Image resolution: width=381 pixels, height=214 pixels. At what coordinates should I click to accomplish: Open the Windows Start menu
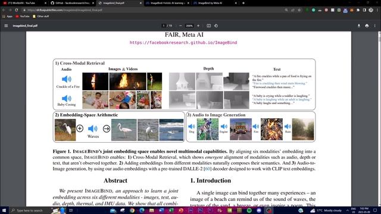point(4,210)
